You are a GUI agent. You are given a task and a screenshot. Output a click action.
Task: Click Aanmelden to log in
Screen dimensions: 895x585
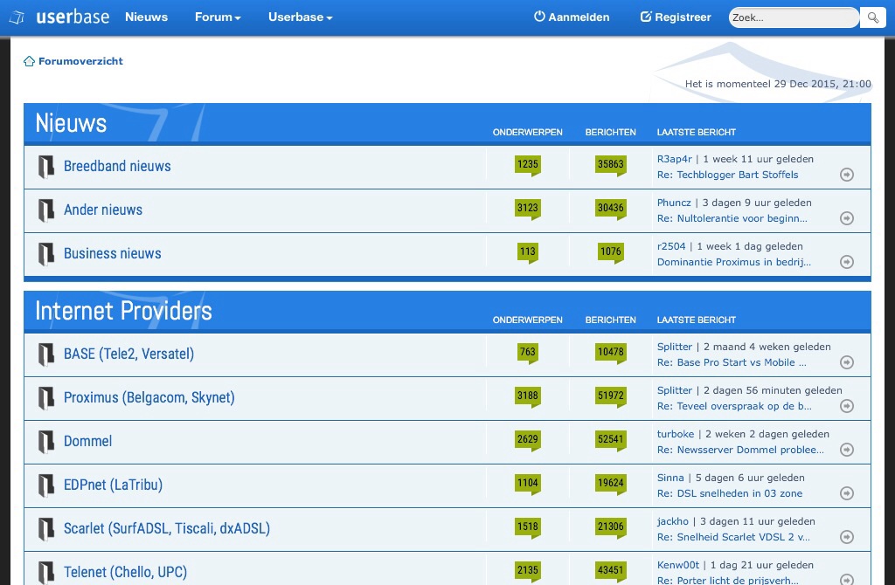[x=572, y=17]
